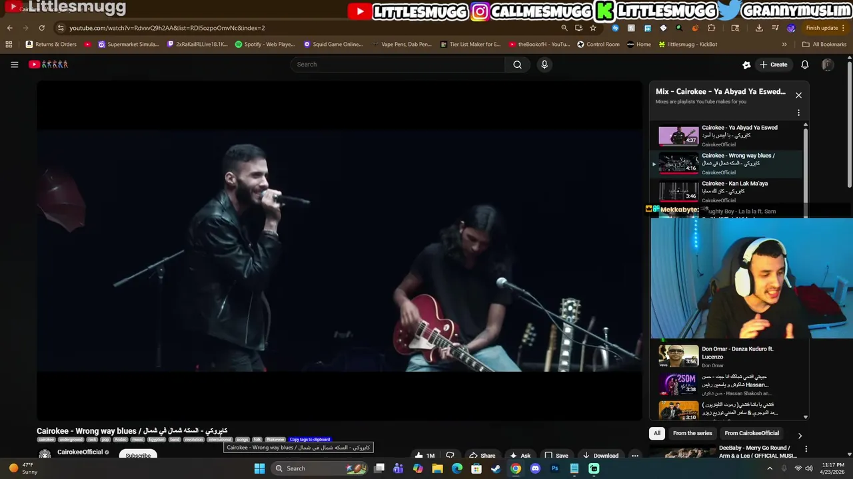
Task: Click the browser address bar URL
Action: [167, 28]
